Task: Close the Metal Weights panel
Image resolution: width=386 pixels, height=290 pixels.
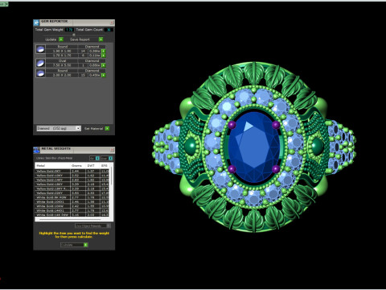Action: coord(112,149)
